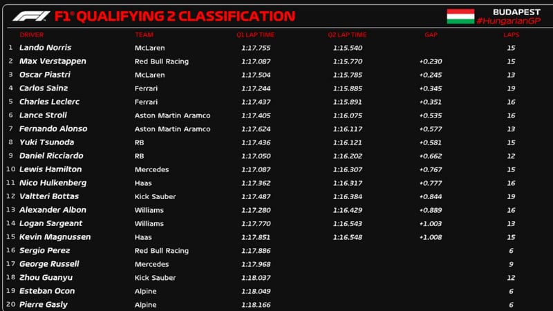Click the TEAM column header
553x311 pixels.
(x=144, y=34)
